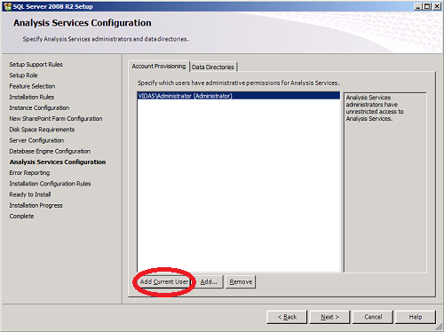This screenshot has width=444, height=332.
Task: Click the SQL Server setup title bar icon
Action: [x=8, y=6]
